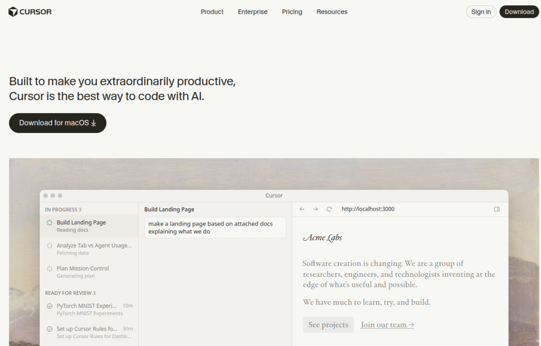Open the Product menu
This screenshot has width=541, height=346.
coord(212,12)
